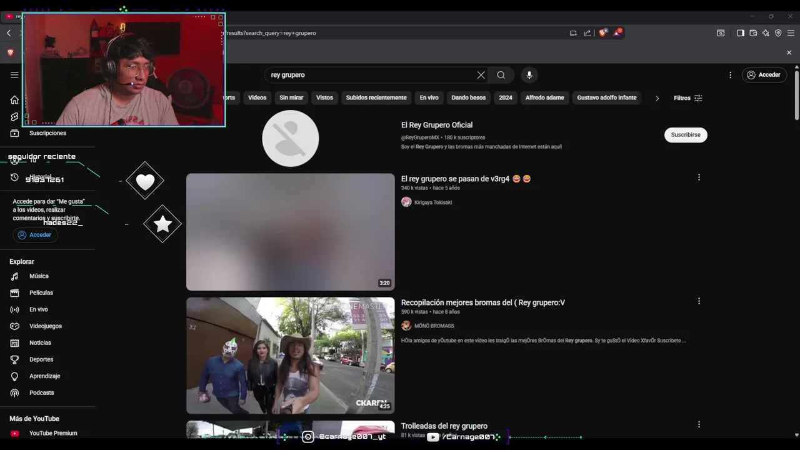Click the page vertical scrollbar

796,95
